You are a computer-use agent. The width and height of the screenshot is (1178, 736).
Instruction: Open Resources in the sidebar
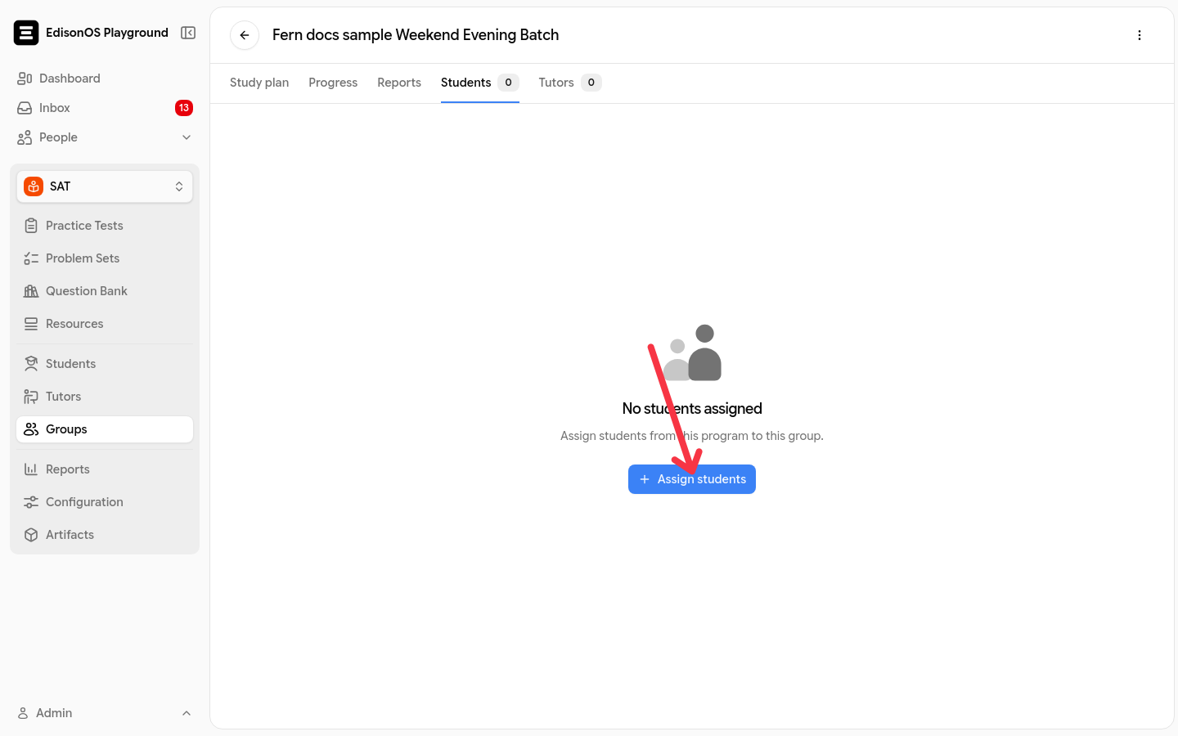tap(105, 324)
